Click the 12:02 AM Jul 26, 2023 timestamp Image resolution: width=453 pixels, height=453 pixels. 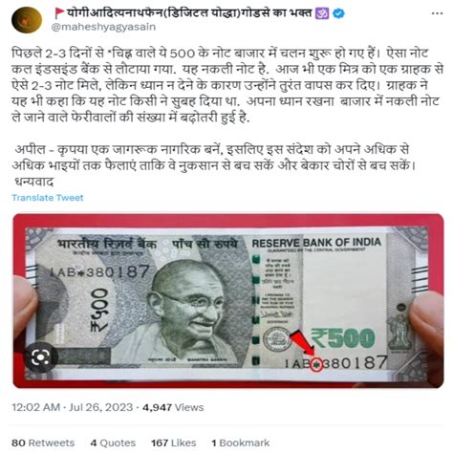73,407
